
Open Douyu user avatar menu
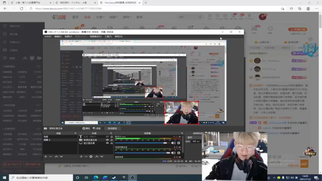(263, 17)
